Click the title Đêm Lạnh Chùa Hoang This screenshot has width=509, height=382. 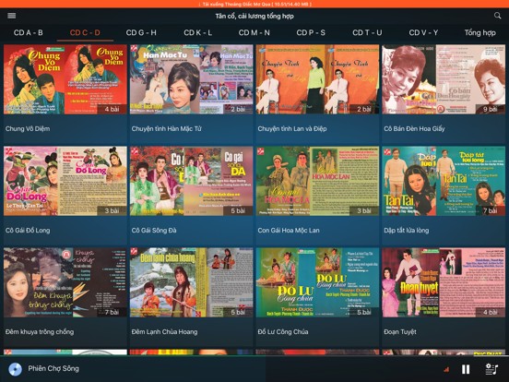(164, 331)
